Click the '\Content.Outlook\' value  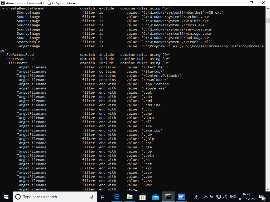click(161, 75)
